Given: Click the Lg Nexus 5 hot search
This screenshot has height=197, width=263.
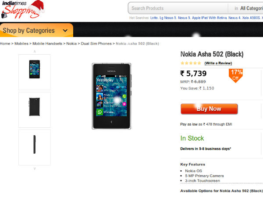Looking at the screenshot, I should 168,18.
